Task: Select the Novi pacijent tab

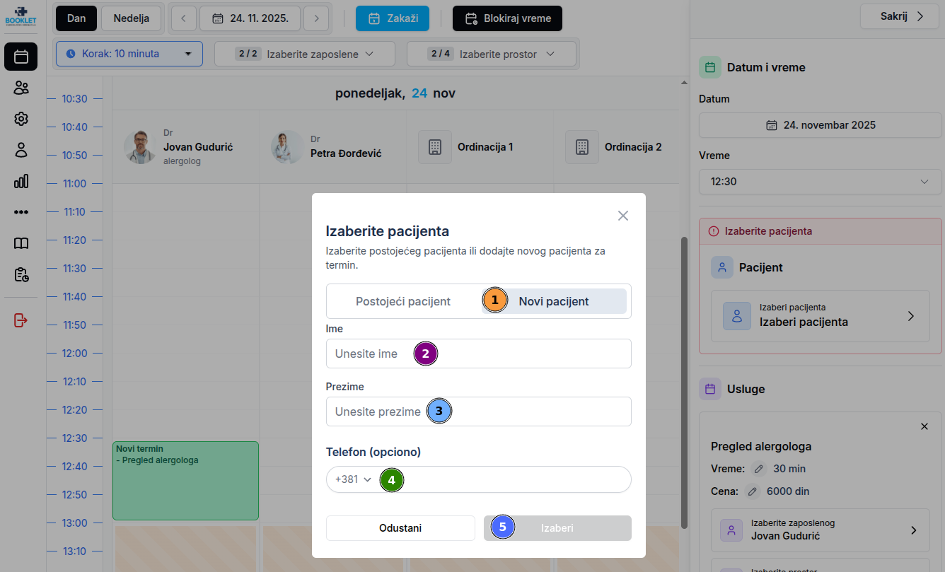Action: click(554, 301)
